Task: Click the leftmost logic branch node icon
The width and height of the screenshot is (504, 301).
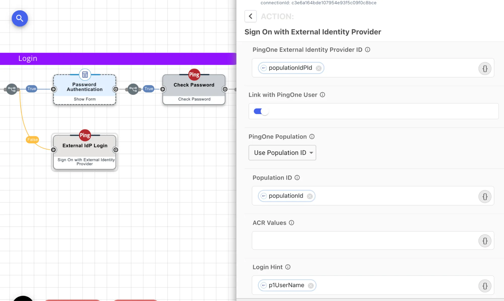Action: pyautogui.click(x=12, y=89)
